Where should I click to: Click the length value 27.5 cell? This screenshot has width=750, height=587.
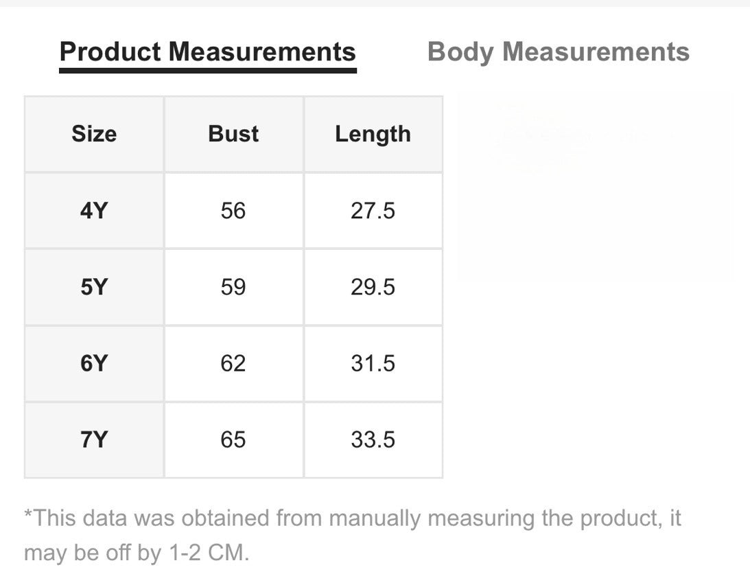pos(373,211)
